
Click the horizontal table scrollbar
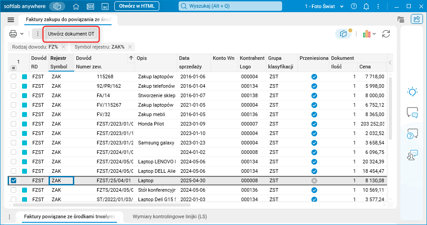click(102, 205)
